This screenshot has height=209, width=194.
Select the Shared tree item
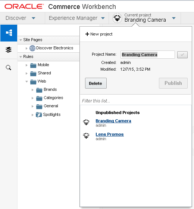[44, 73]
